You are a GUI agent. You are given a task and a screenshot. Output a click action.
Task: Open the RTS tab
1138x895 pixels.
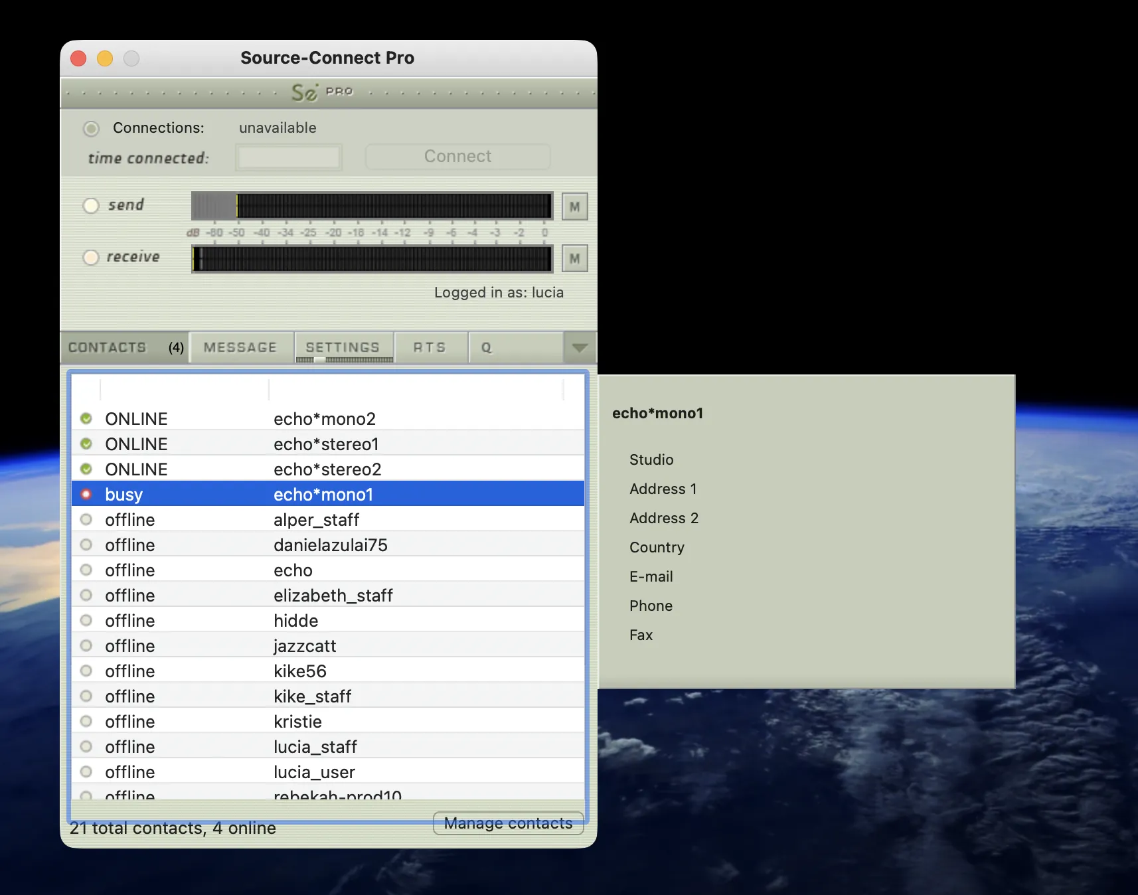pyautogui.click(x=430, y=347)
